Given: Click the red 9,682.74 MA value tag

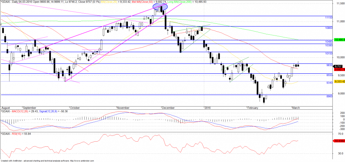Looking at the screenshot, I should (339, 69).
